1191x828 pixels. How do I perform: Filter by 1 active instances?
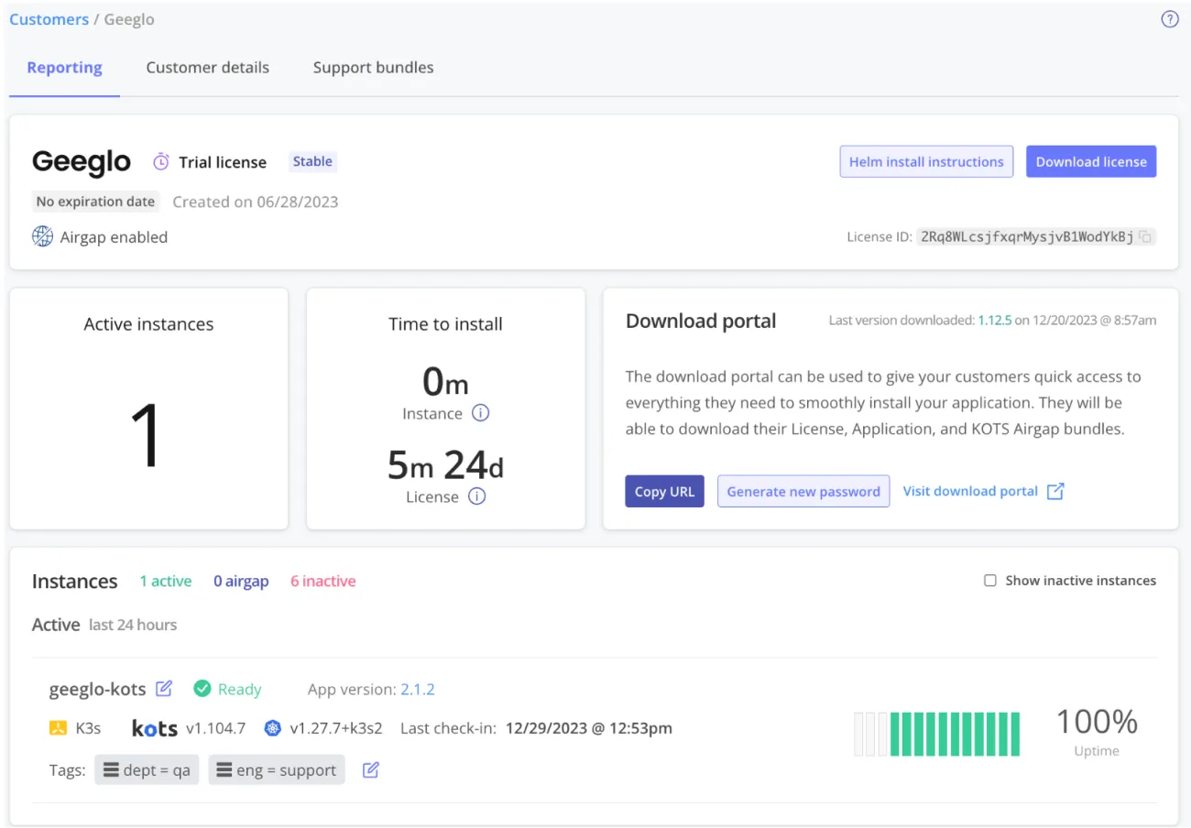point(166,581)
